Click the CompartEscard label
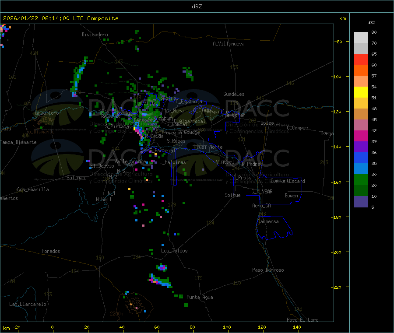This screenshot has height=333, width=394. 288,181
